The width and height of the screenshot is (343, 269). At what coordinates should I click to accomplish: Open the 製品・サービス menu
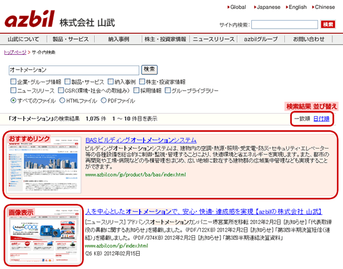pos(70,39)
